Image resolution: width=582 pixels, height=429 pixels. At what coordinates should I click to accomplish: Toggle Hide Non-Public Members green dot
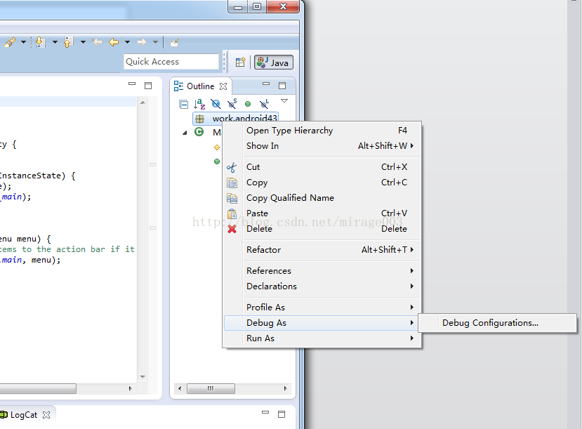pyautogui.click(x=248, y=105)
